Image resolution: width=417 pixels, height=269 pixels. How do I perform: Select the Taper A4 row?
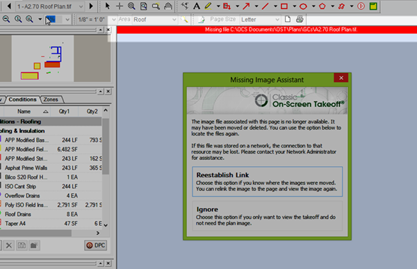pyautogui.click(x=51, y=224)
